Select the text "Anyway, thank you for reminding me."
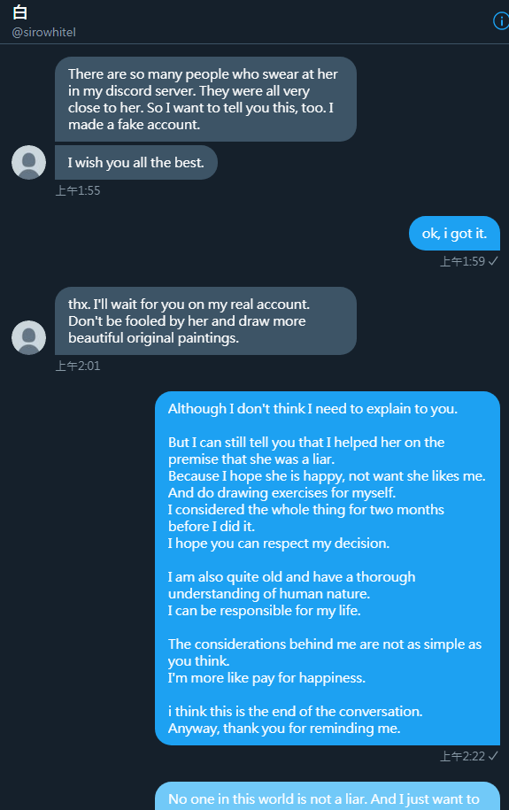The width and height of the screenshot is (509, 810). pos(284,729)
